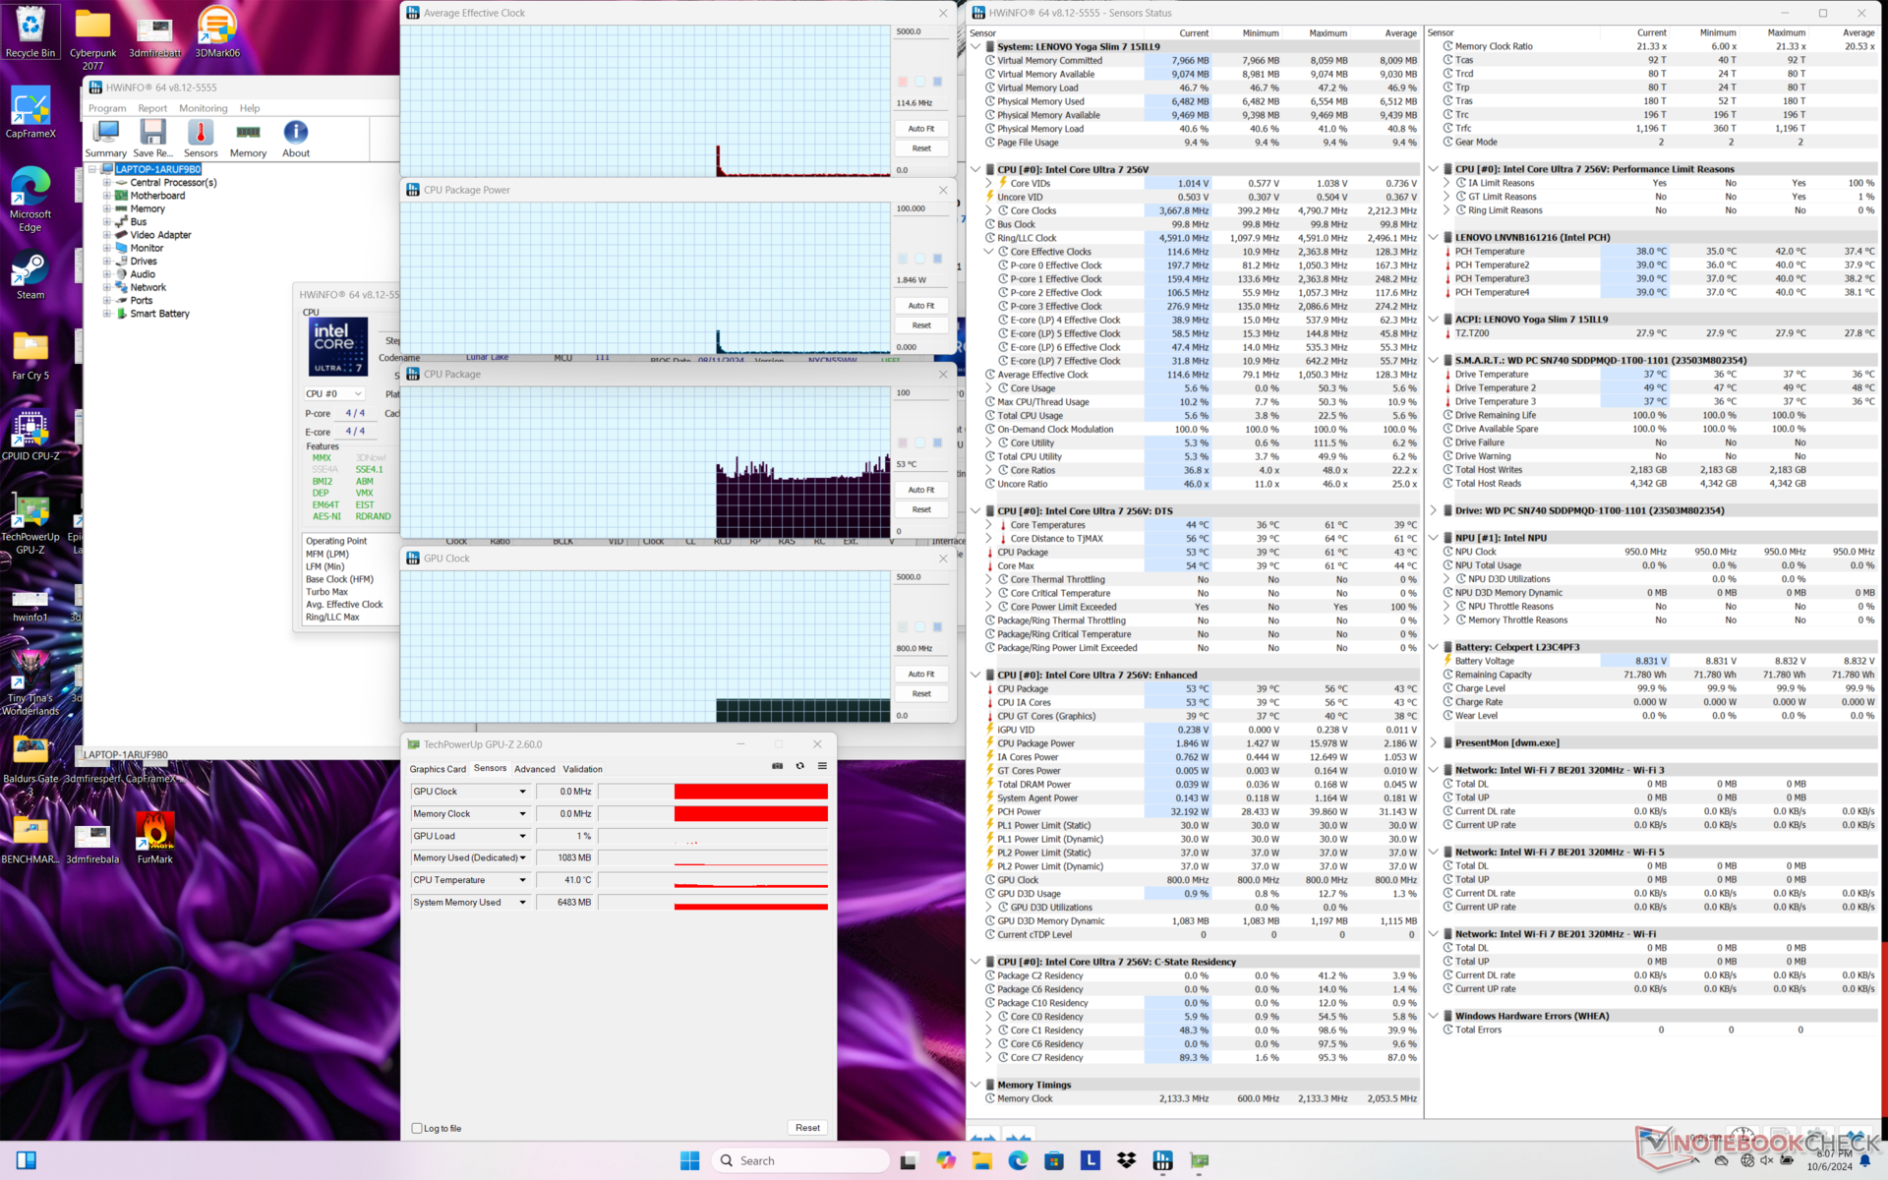Image resolution: width=1888 pixels, height=1180 pixels.
Task: Open 3DMark06 desktop shortcut
Action: click(x=217, y=31)
